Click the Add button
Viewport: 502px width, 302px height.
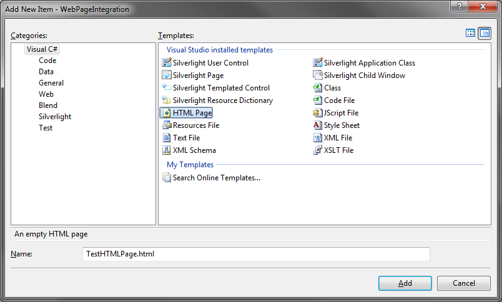[x=405, y=283]
